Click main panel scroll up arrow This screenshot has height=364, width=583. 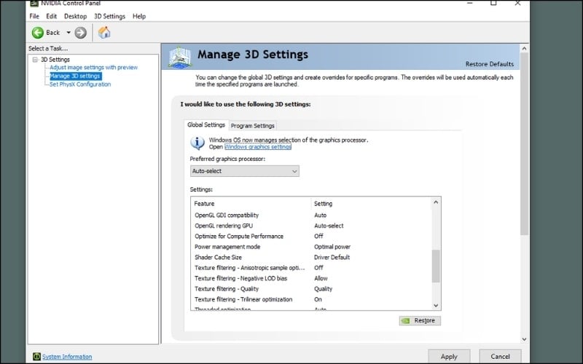pyautogui.click(x=524, y=48)
